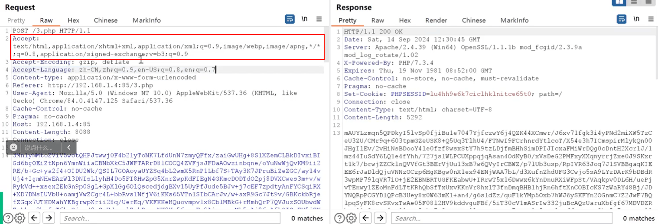
Task: Click the Response panel title
Action: [x=354, y=7]
